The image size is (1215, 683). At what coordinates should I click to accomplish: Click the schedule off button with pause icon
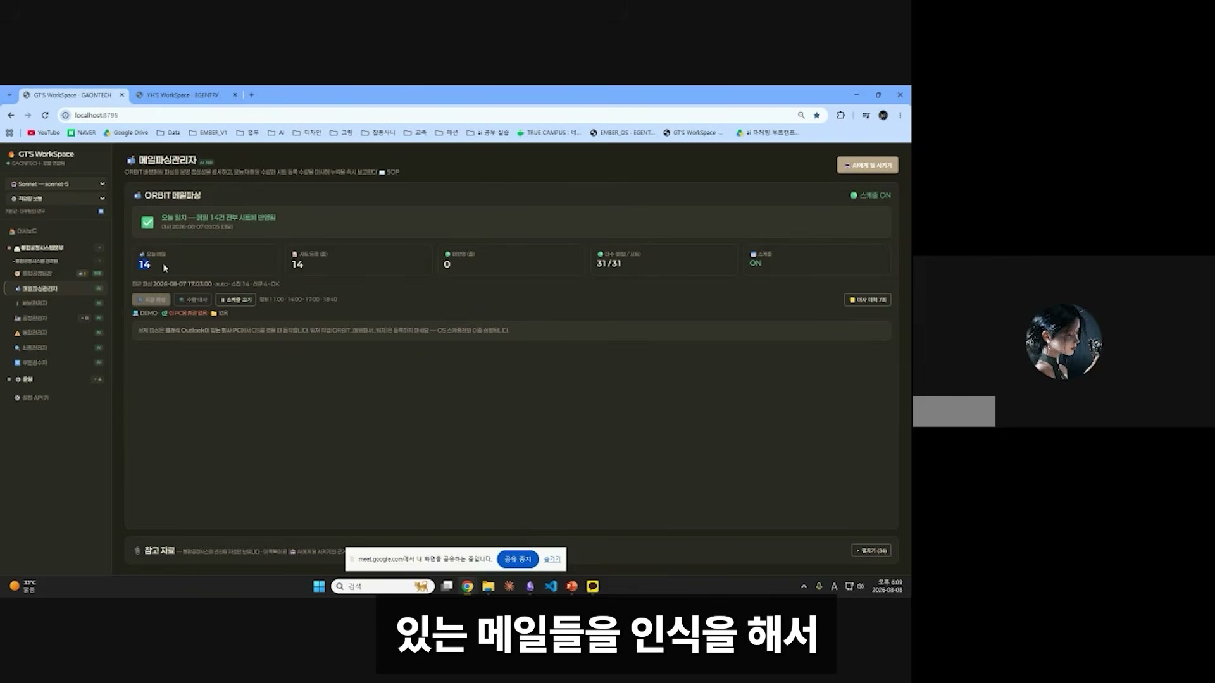pyautogui.click(x=236, y=300)
